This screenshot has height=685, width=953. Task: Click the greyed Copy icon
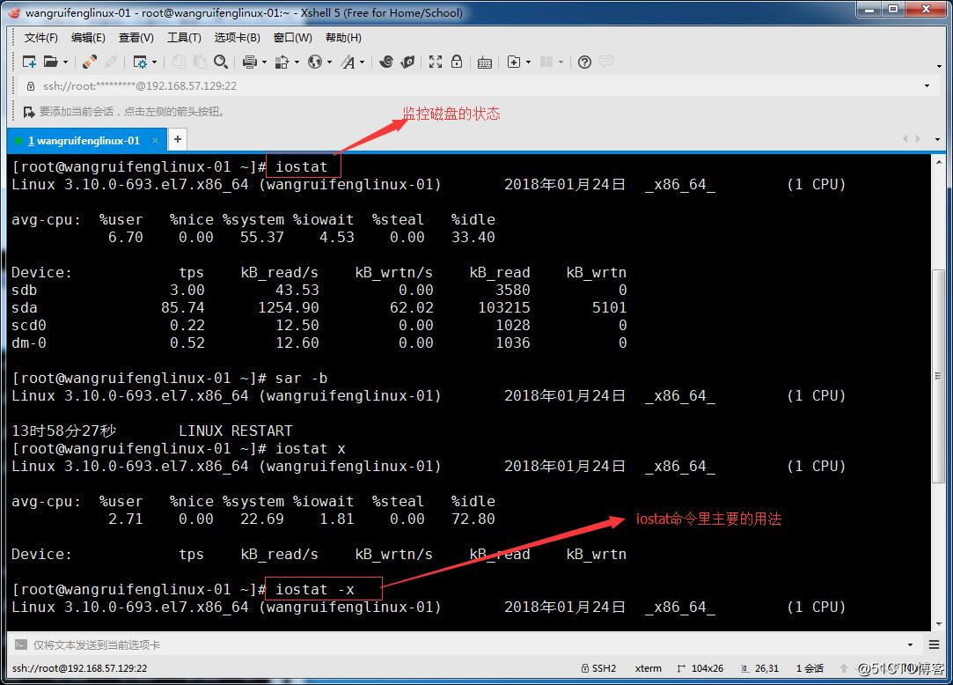click(x=179, y=62)
